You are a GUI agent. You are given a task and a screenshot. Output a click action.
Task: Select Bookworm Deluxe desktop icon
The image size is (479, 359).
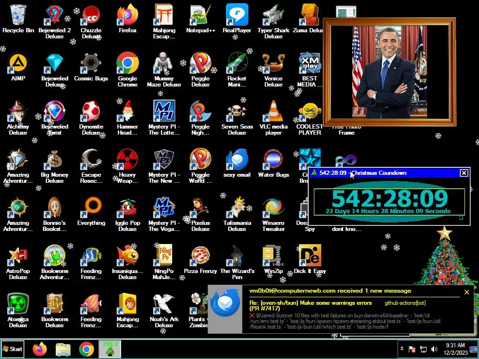click(x=55, y=310)
